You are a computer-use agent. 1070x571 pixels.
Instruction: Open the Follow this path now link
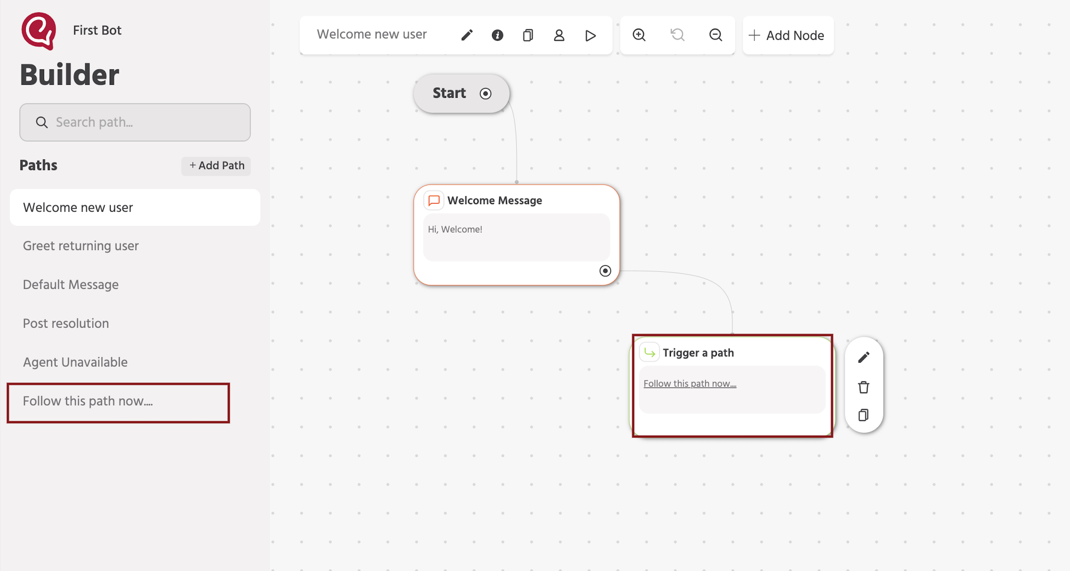690,383
